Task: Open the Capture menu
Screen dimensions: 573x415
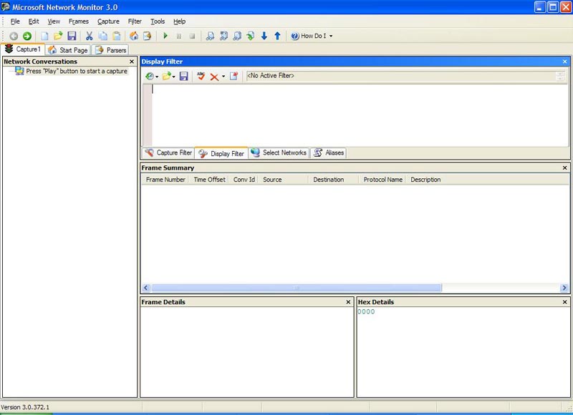Action: pos(108,21)
